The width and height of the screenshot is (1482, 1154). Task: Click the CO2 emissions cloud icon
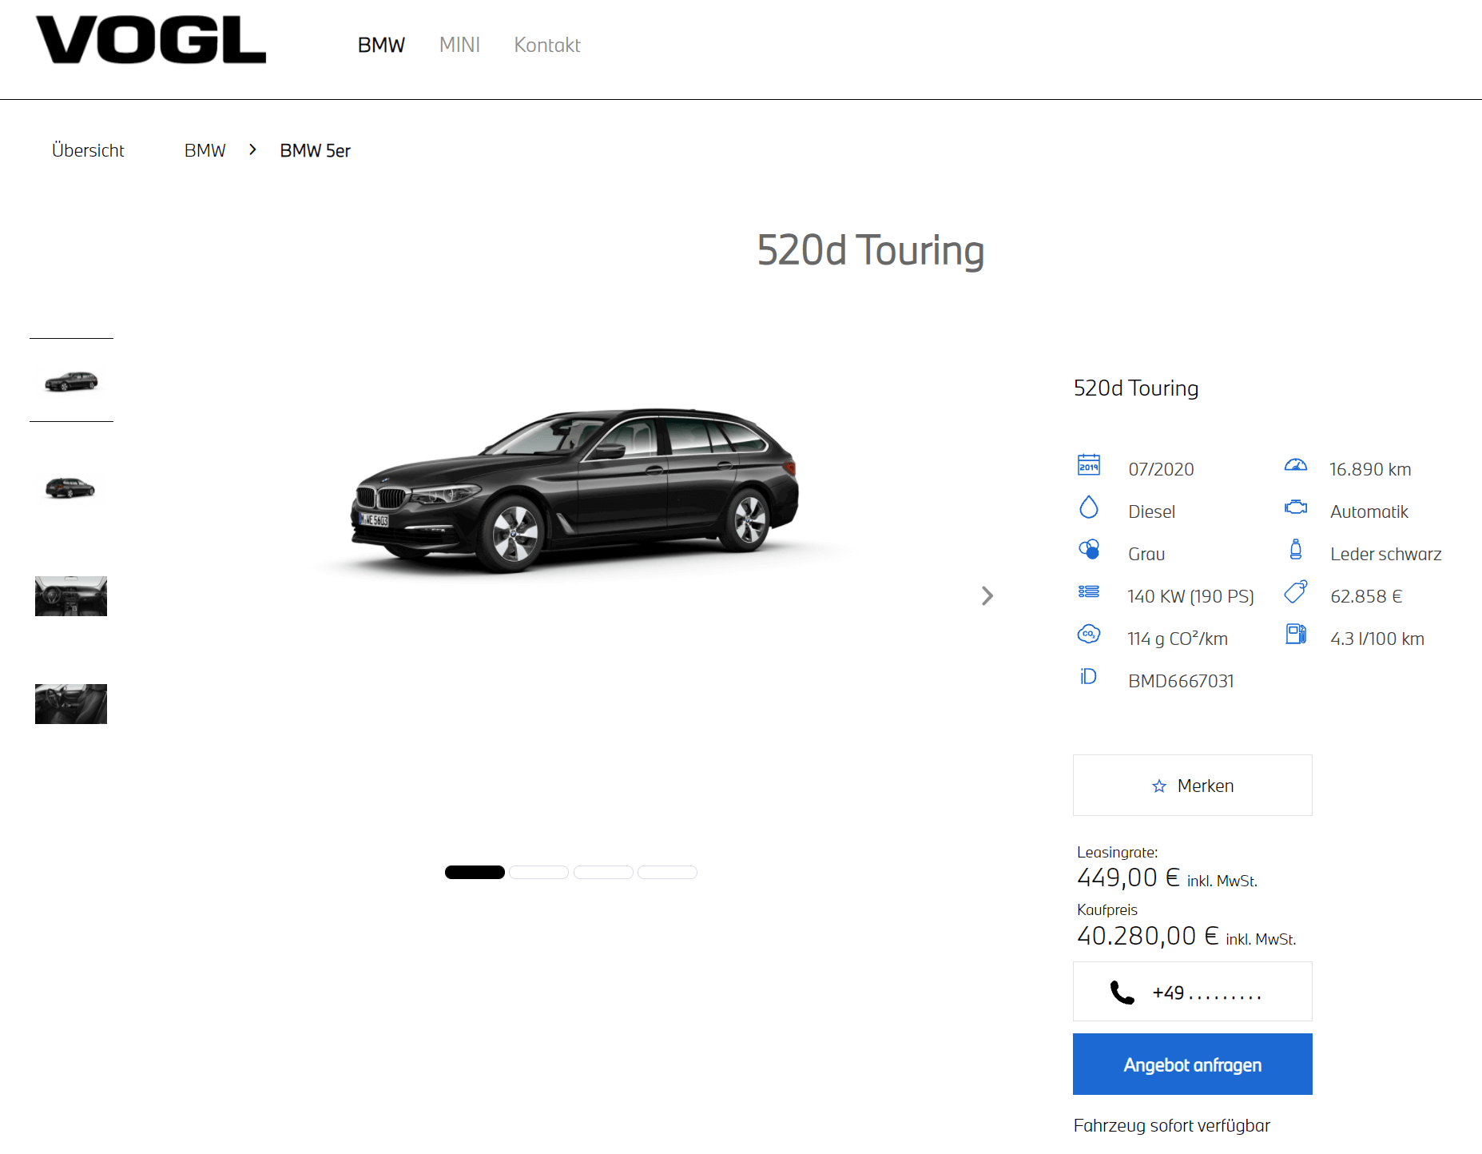click(x=1088, y=634)
